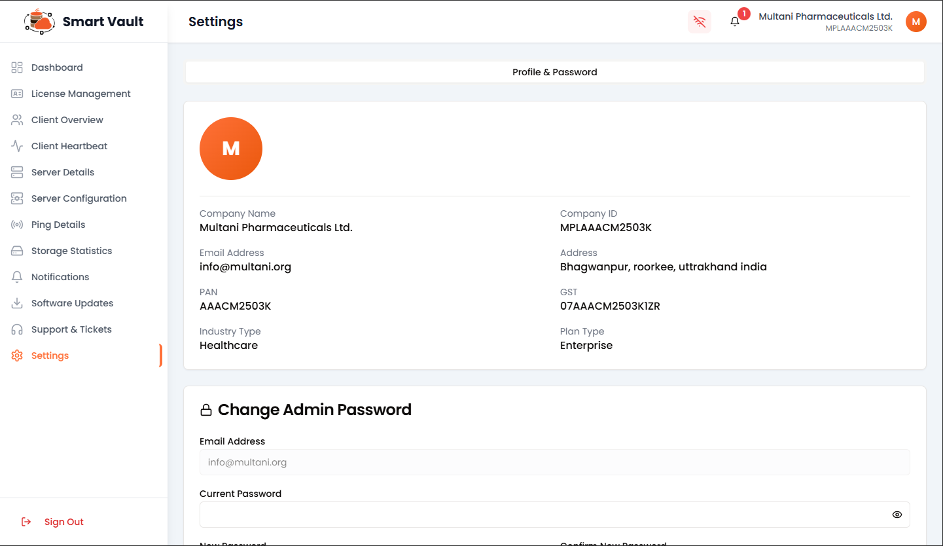Click the red offline wifi status icon
The height and width of the screenshot is (546, 943).
tap(700, 22)
